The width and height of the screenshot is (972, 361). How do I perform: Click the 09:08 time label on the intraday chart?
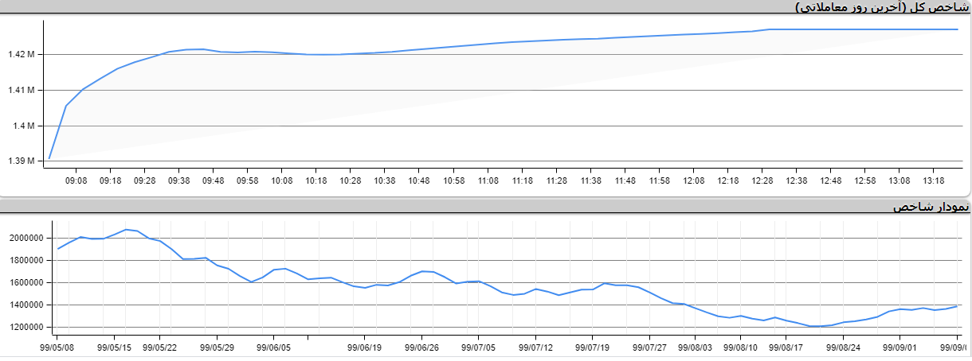point(76,181)
